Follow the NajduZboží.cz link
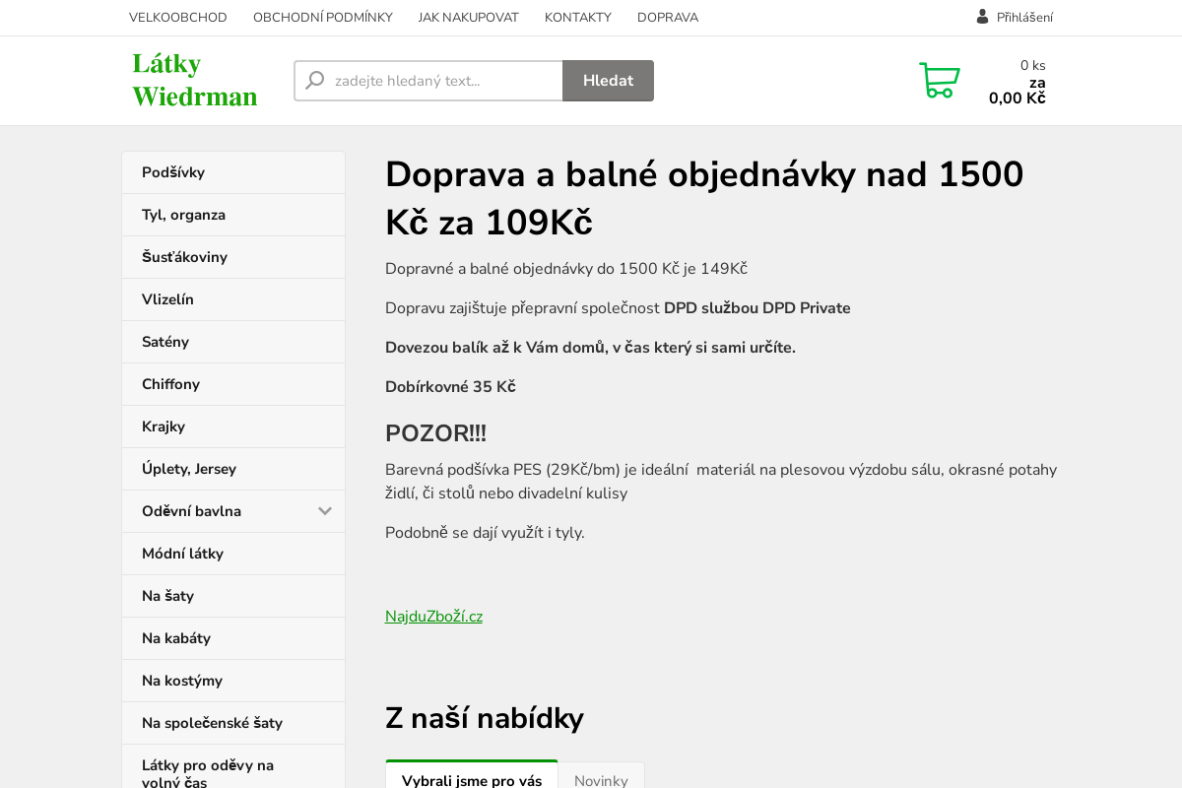 (x=433, y=617)
